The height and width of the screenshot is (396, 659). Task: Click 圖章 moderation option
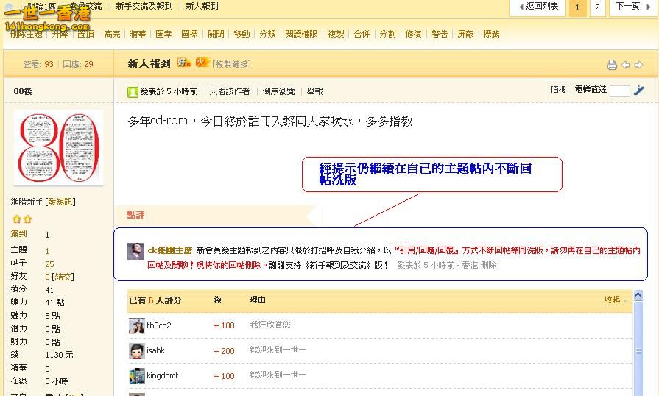pos(163,34)
